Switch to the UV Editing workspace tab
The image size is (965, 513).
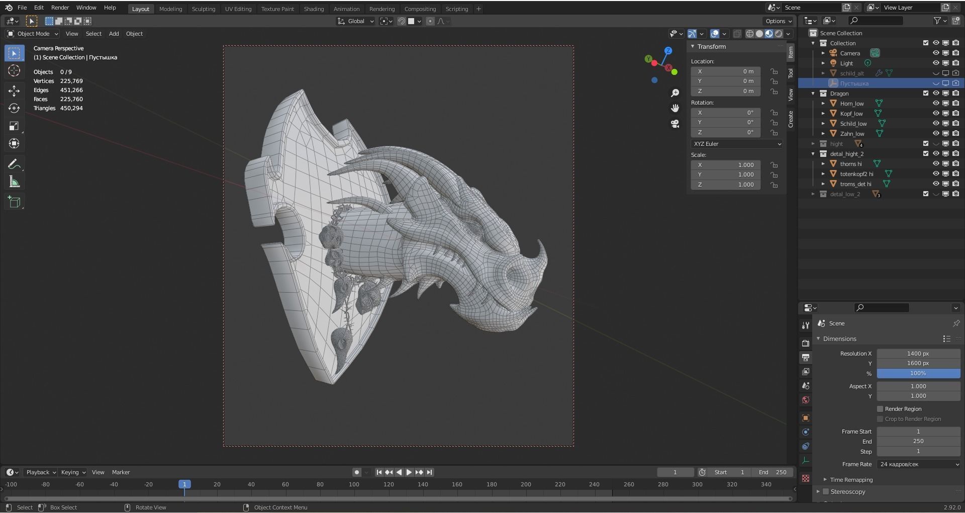pyautogui.click(x=238, y=9)
